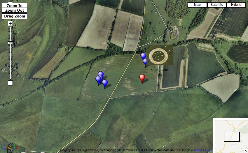This screenshot has height=153, width=248.
Task: Click the blue marker left of crop circle photo
Action: (x=143, y=56)
